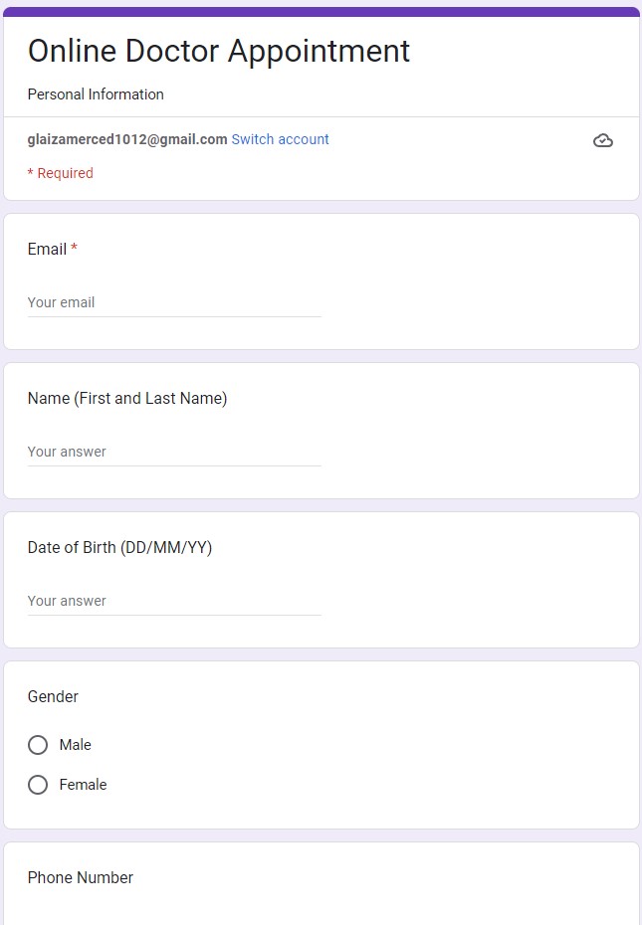Screen dimensions: 642x925
Task: Click the Switch account link
Action: point(280,139)
